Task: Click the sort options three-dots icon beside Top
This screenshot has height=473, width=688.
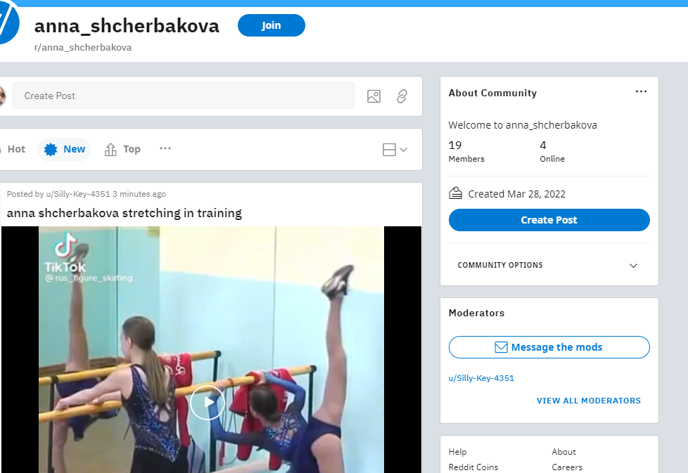Action: click(165, 148)
